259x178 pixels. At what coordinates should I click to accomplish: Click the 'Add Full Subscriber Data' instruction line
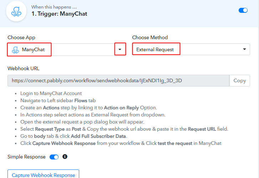tap(74, 136)
